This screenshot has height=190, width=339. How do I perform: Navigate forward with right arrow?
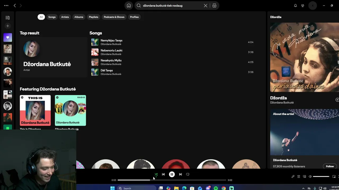[x=21, y=6]
